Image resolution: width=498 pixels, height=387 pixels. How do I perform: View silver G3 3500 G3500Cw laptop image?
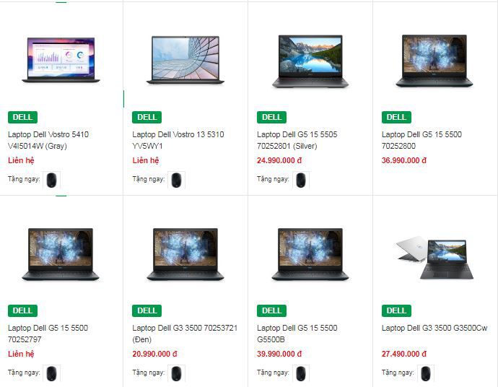434,257
